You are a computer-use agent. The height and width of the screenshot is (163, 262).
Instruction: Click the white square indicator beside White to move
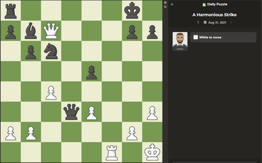pos(196,37)
